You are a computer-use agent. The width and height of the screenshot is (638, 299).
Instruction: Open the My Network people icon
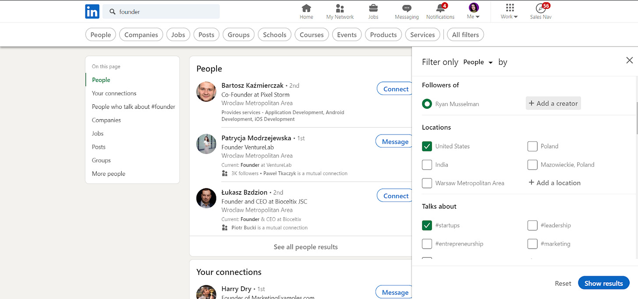340,8
